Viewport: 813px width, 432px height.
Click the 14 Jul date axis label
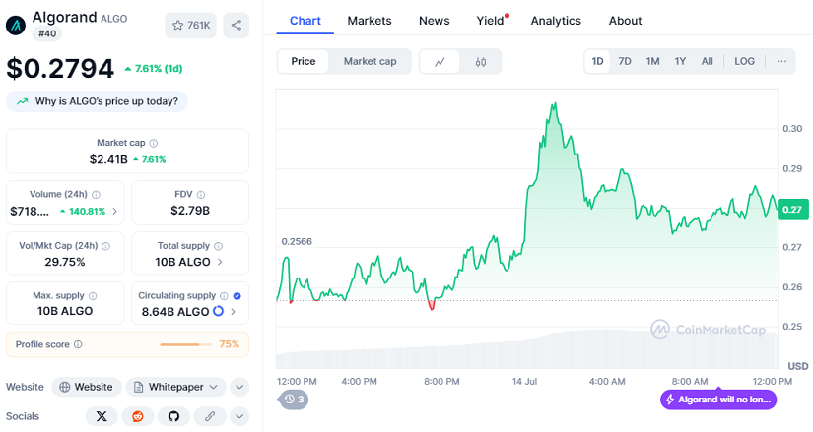coord(524,381)
